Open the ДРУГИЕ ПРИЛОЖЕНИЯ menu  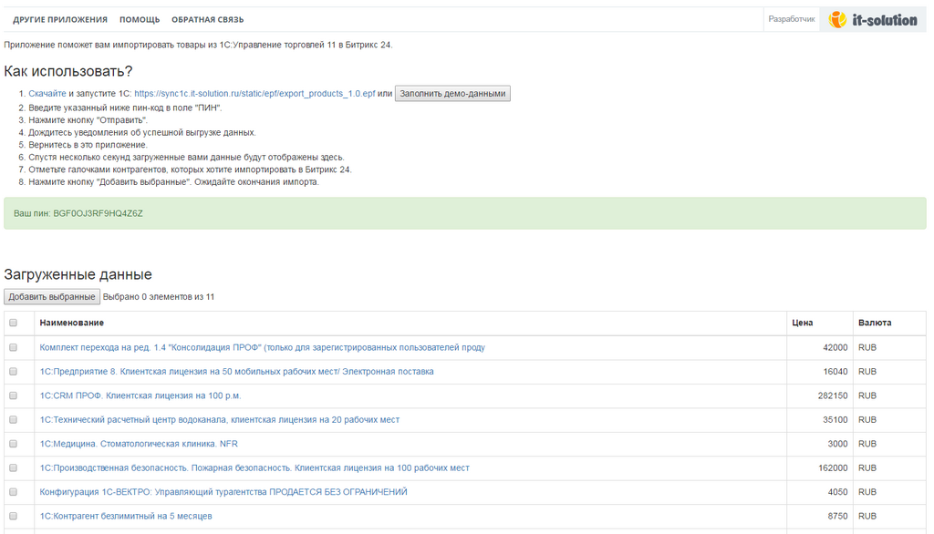pos(60,20)
